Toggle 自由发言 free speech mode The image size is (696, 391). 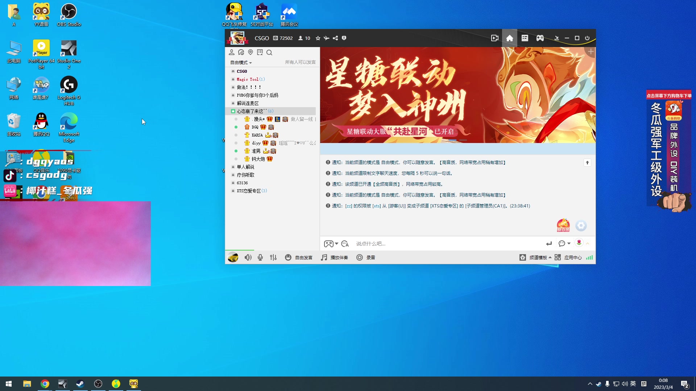click(299, 257)
